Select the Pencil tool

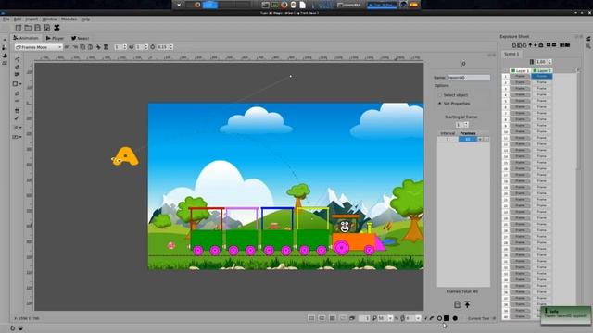(17, 59)
